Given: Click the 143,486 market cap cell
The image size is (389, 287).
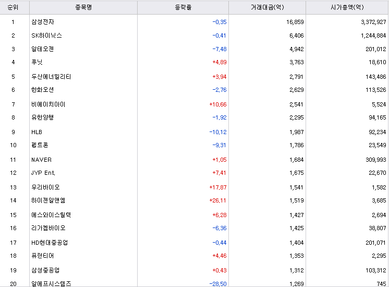Looking at the screenshot, I should [376, 77].
